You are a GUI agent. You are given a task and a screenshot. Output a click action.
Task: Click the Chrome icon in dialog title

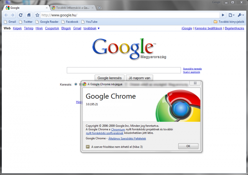(x=84, y=84)
